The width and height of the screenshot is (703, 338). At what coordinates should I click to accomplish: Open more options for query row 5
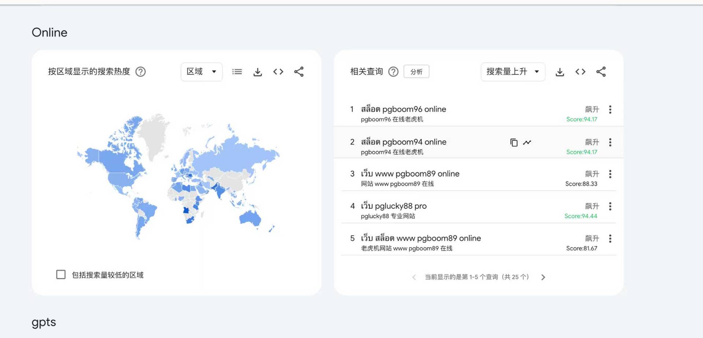(610, 239)
